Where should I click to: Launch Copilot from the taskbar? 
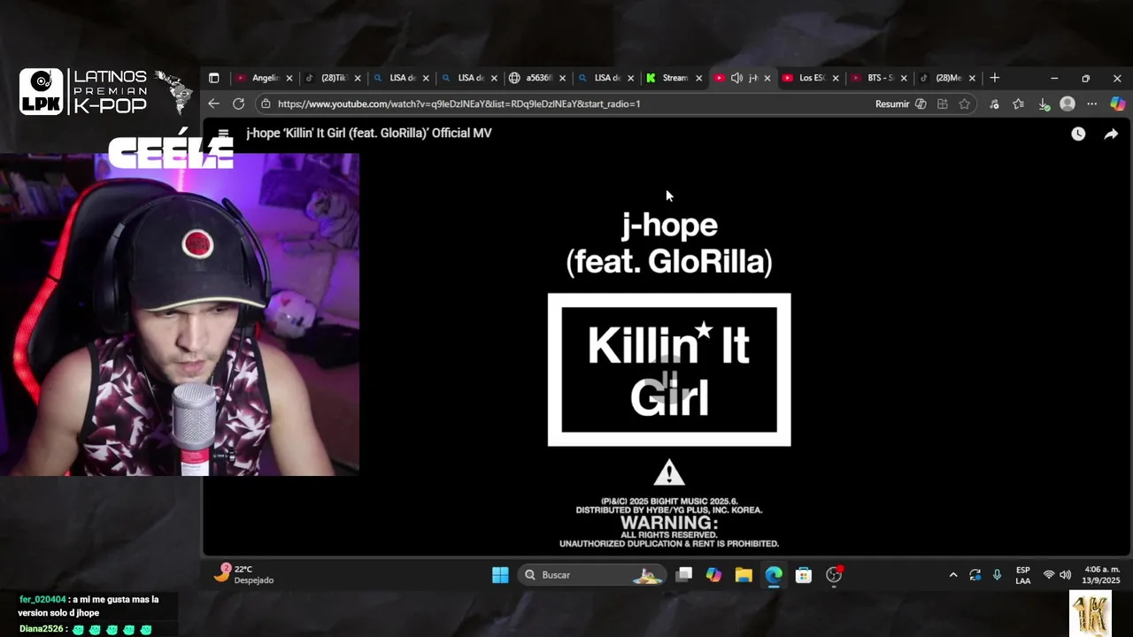[713, 575]
